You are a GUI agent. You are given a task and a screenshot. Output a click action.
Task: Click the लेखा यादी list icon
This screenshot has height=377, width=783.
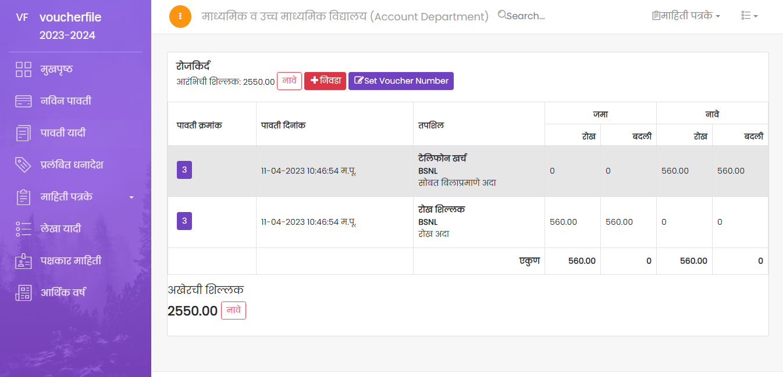click(x=23, y=229)
